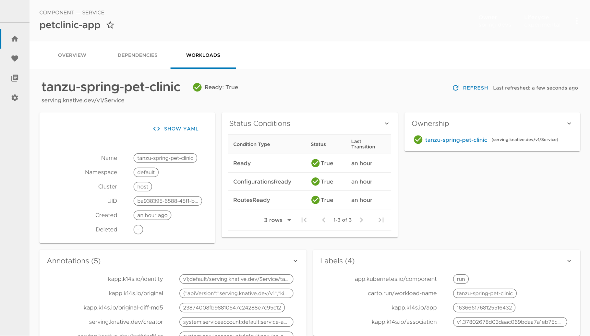This screenshot has height=336, width=590.
Task: Collapse the Ownership card
Action: click(569, 124)
